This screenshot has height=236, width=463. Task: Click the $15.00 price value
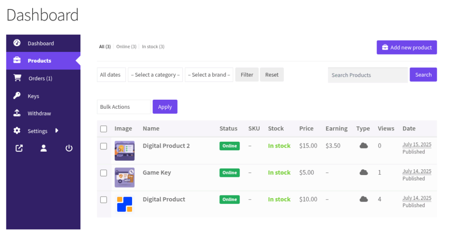click(308, 146)
